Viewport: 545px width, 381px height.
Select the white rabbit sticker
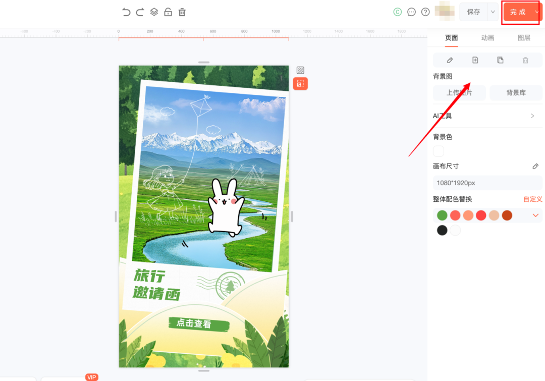pos(226,207)
